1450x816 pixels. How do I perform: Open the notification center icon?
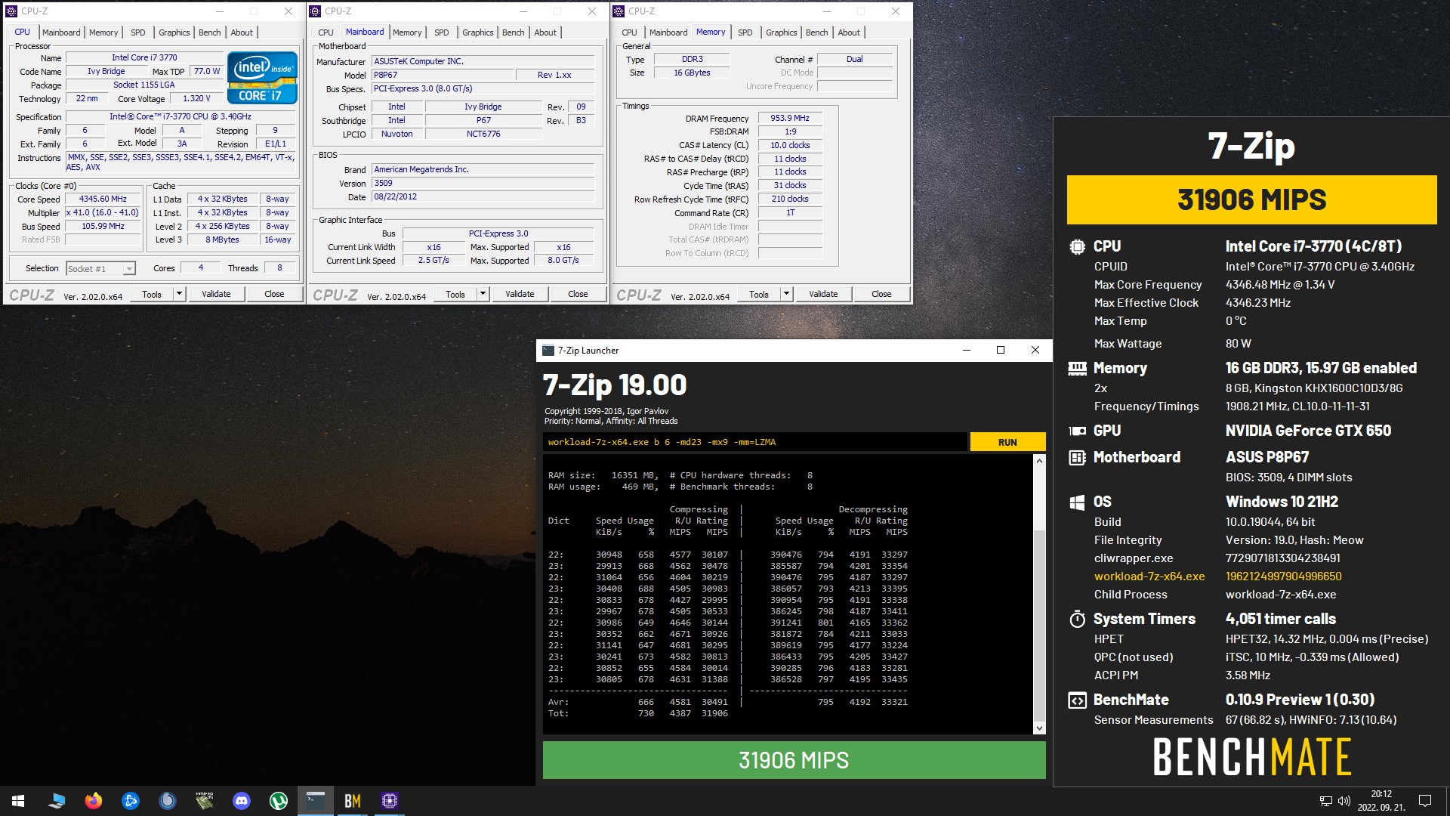[1425, 801]
